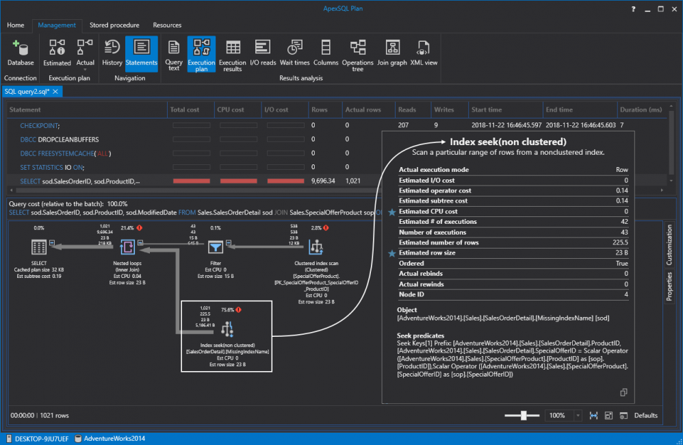
Task: Click the Defaults button
Action: click(645, 416)
